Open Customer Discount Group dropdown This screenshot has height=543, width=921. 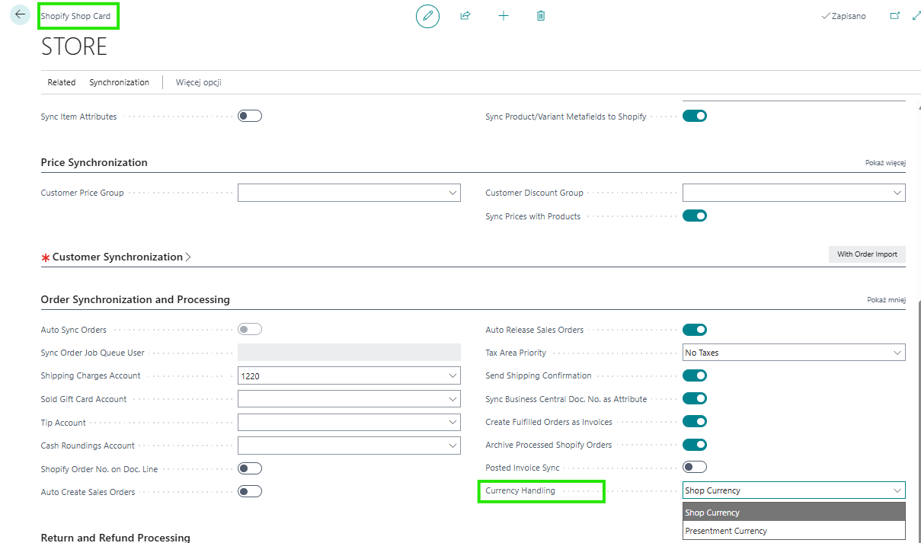[897, 193]
